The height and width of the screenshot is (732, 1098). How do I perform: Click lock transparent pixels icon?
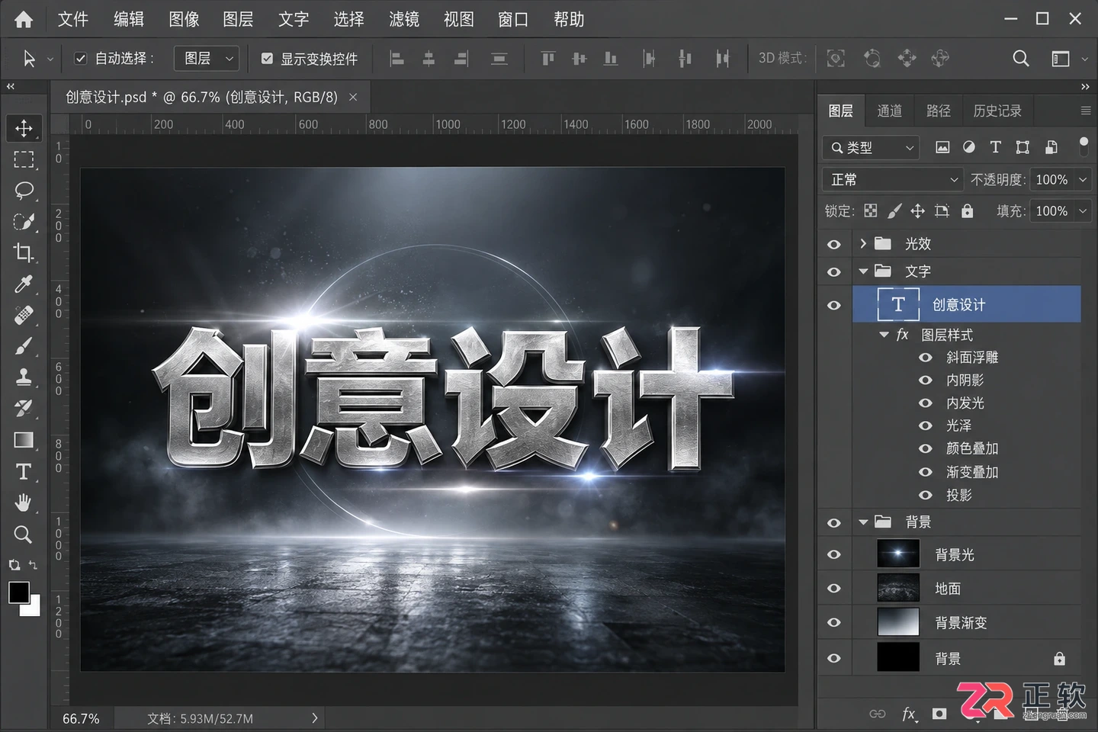pyautogui.click(x=870, y=211)
